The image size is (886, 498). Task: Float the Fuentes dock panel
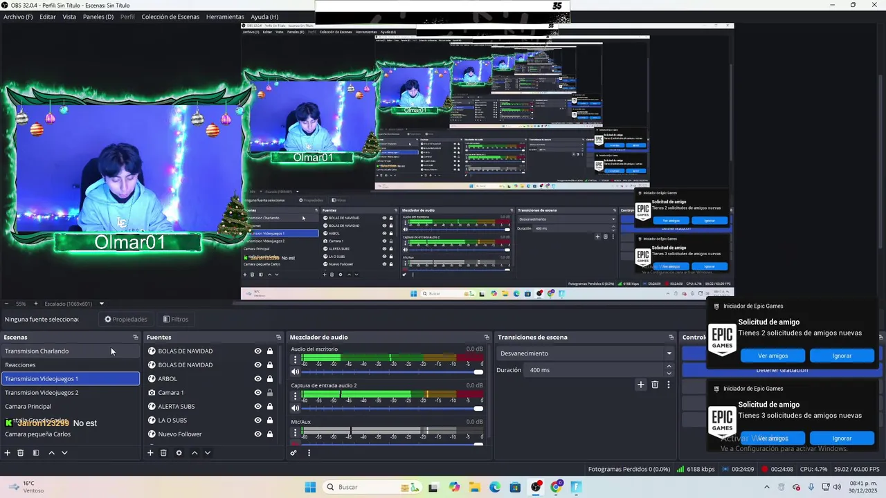[279, 338]
